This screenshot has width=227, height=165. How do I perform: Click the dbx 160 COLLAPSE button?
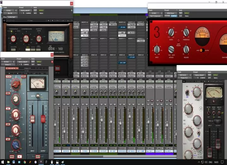point(13,50)
